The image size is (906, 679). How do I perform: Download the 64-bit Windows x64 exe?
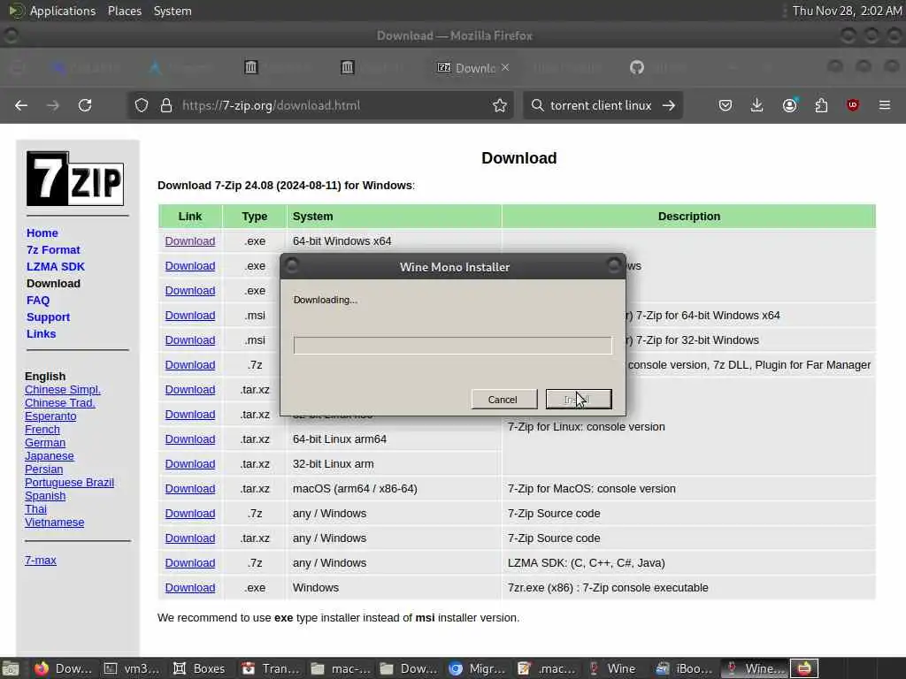[190, 241]
